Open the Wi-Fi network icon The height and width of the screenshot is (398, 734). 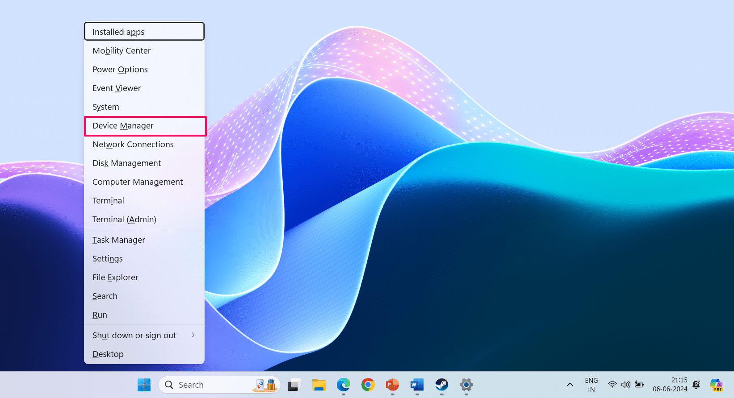(x=612, y=385)
